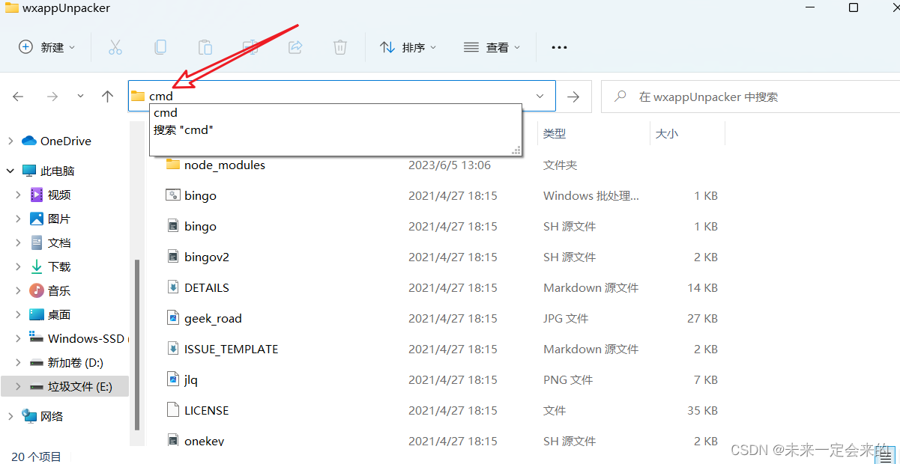Click the Paste clipboard icon
The width and height of the screenshot is (900, 464).
(205, 46)
